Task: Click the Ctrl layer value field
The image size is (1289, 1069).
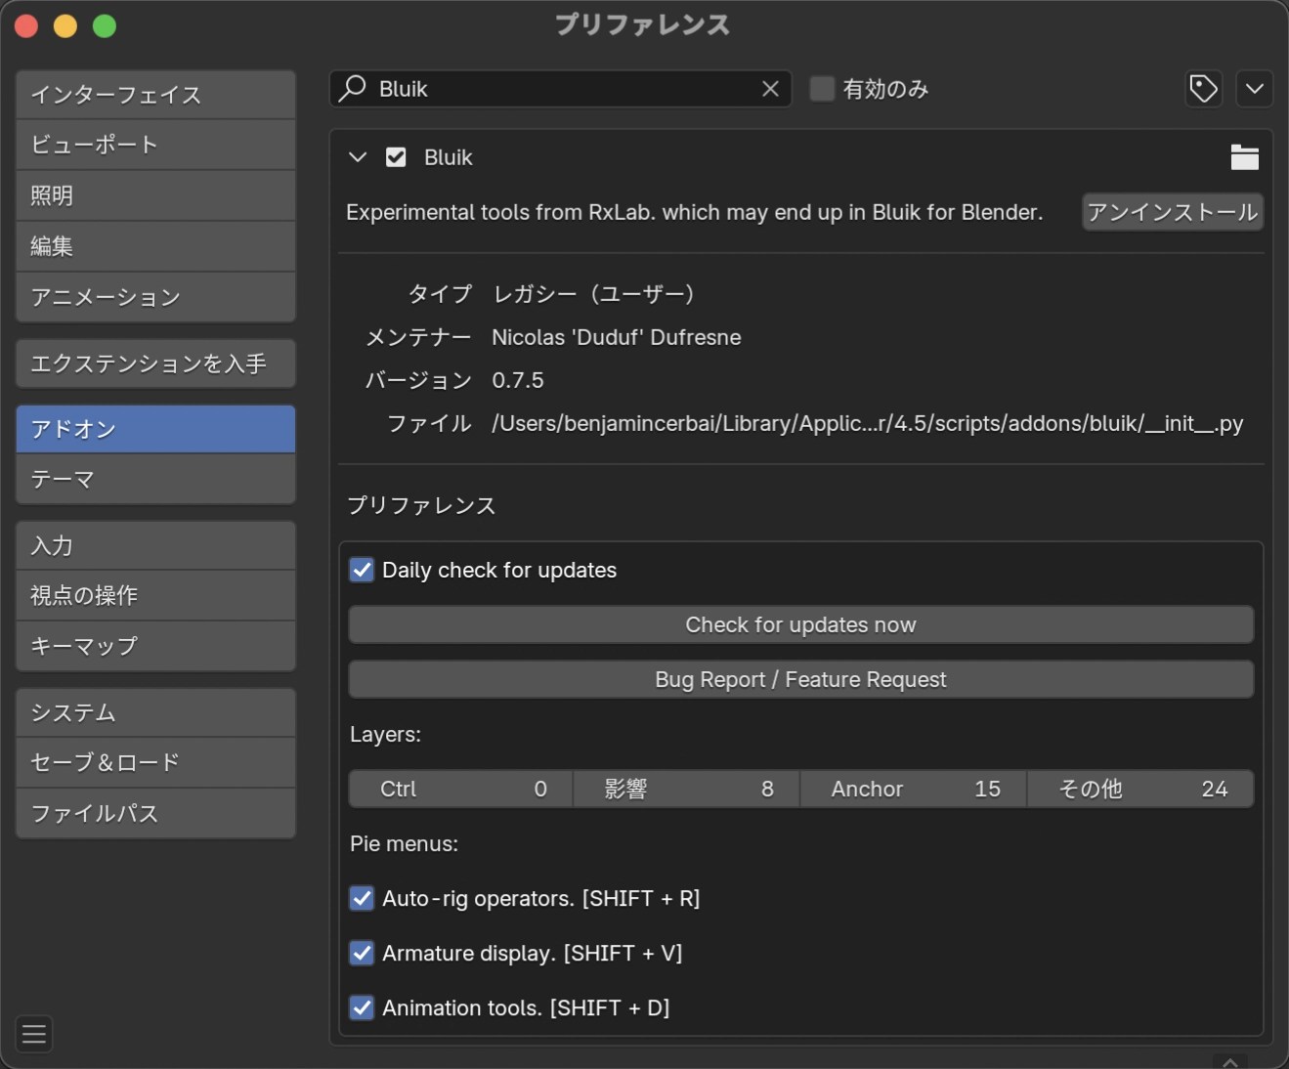Action: [x=461, y=789]
